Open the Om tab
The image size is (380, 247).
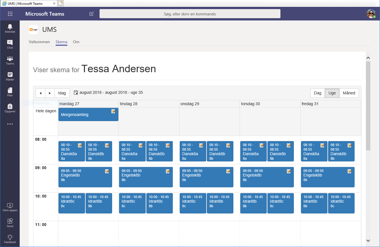pyautogui.click(x=76, y=42)
